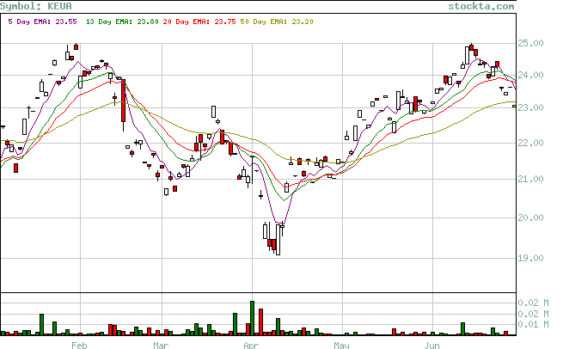This screenshot has width=563, height=349.
Task: Click the 19.00 price axis label
Action: [530, 258]
